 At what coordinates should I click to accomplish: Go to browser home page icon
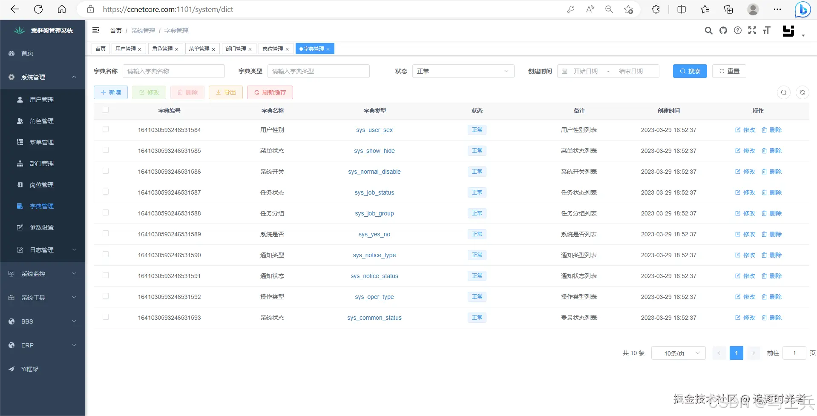pyautogui.click(x=62, y=9)
